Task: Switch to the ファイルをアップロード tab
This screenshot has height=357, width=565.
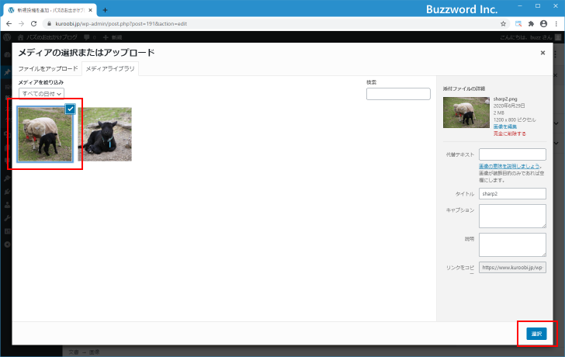Action: [48, 69]
